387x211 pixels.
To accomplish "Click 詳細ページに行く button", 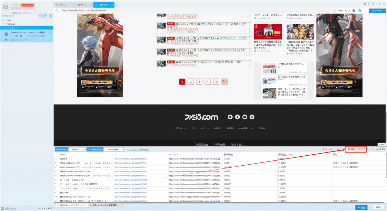I will click(x=356, y=149).
